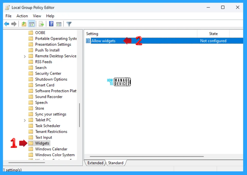The image size is (247, 175).
Task: Click the Allow widgets policy setting icon
Action: tap(88, 41)
